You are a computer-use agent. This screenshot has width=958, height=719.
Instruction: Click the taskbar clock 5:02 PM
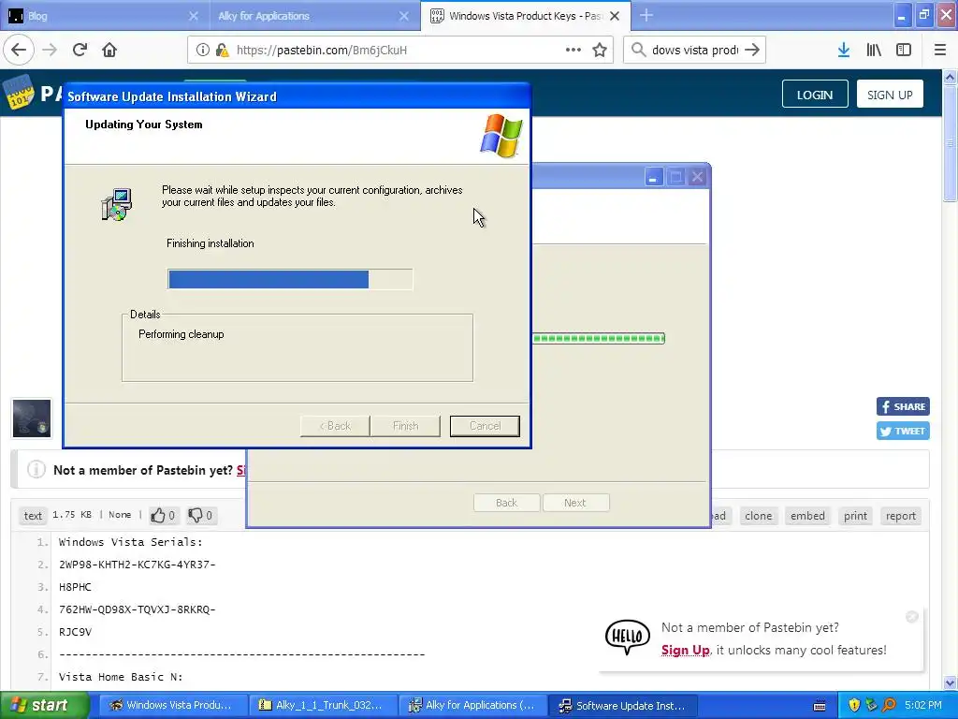[x=923, y=706]
